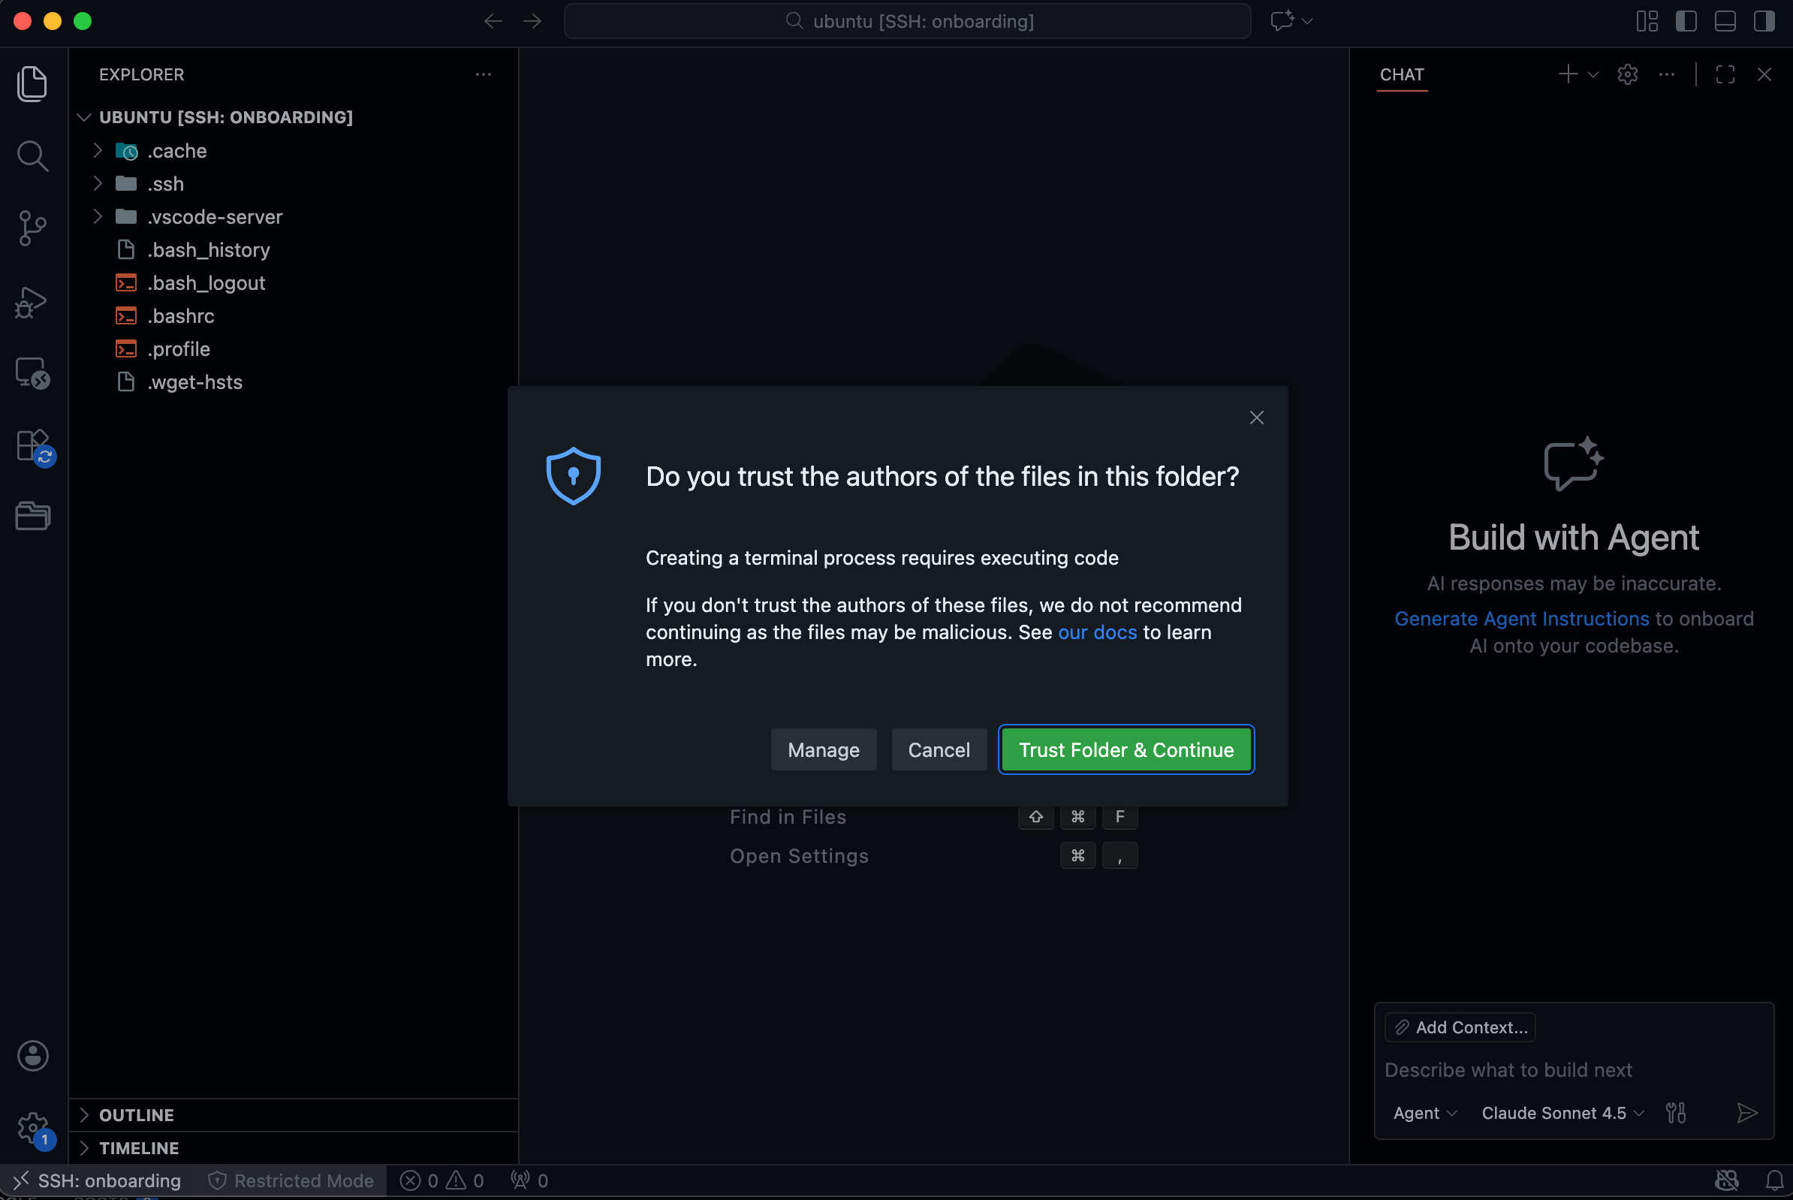This screenshot has width=1793, height=1200.
Task: Open the Extensions view
Action: coord(32,445)
